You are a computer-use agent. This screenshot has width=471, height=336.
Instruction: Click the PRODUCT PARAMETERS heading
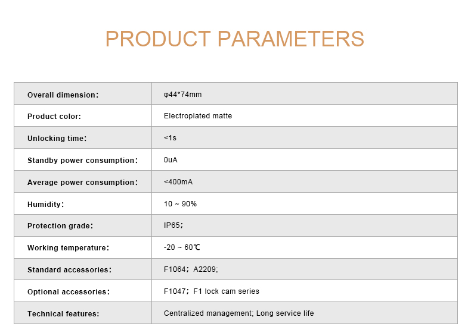(x=234, y=39)
